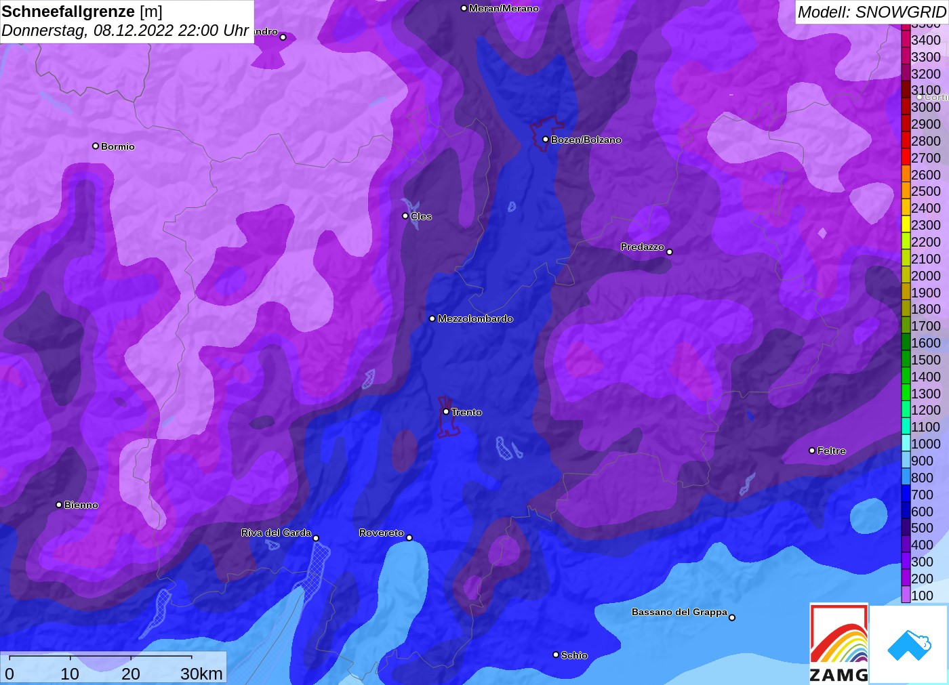Click the 1200 legend value
The height and width of the screenshot is (685, 949).
tap(926, 410)
